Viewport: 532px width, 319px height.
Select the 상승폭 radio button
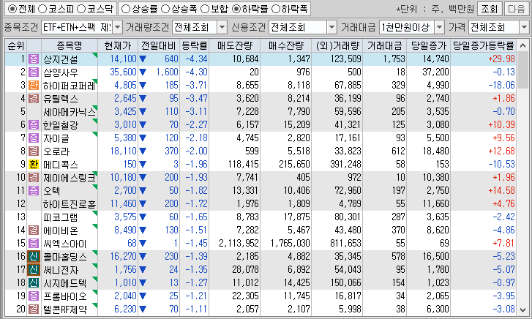(165, 10)
